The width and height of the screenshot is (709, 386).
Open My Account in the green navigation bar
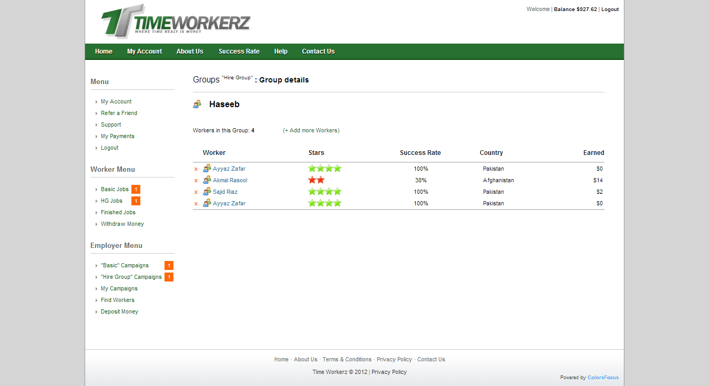click(x=145, y=51)
